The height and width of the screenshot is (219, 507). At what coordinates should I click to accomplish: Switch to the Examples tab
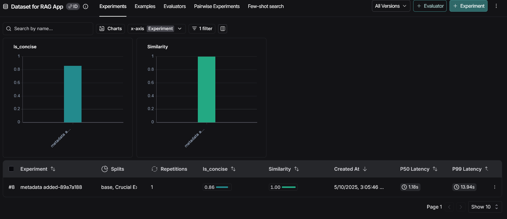(145, 6)
